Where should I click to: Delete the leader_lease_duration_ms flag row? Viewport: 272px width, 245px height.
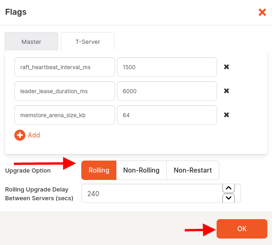(x=226, y=91)
